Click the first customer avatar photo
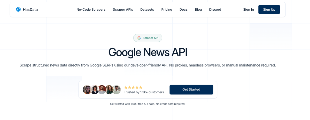 click(x=87, y=89)
